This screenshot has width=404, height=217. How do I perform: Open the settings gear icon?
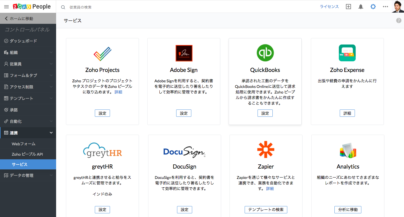point(373,7)
